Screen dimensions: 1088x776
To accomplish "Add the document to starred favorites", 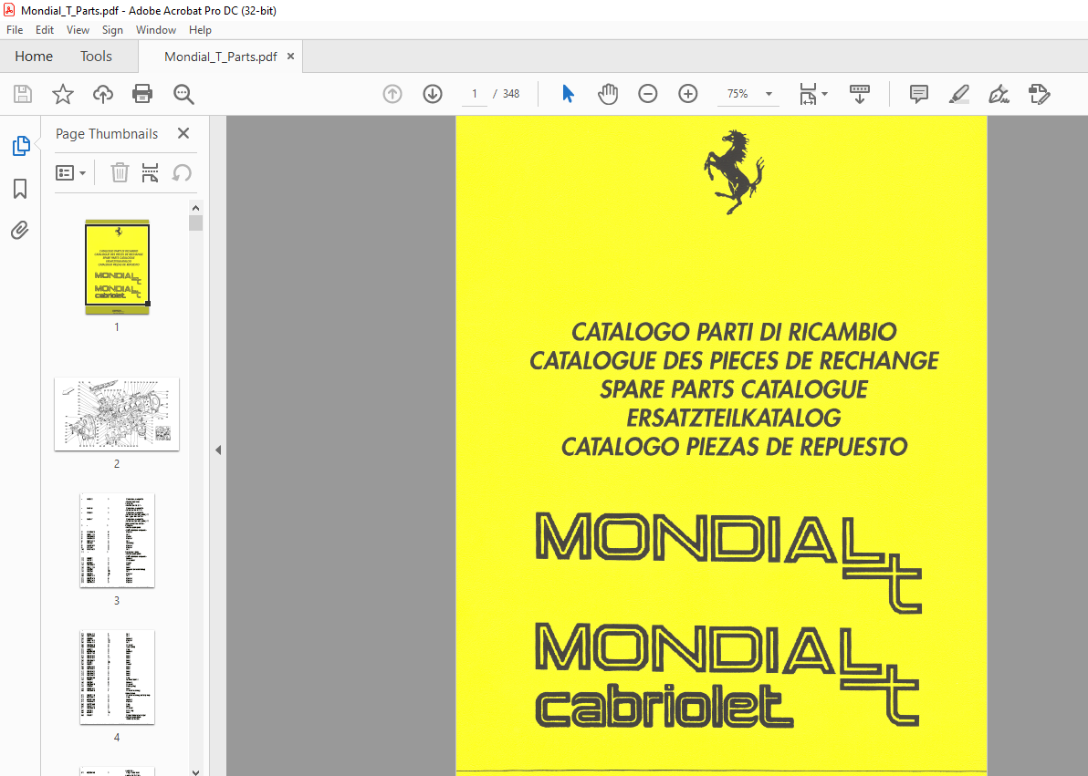I will point(63,94).
